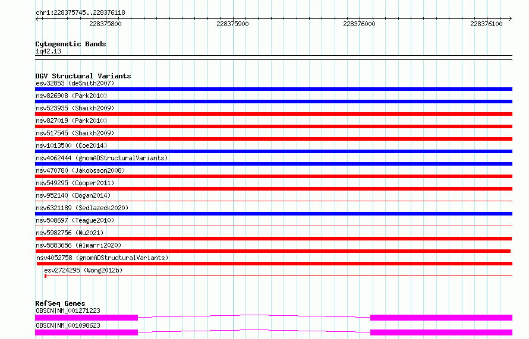The height and width of the screenshot is (339, 529).
Task: Click the red bar of nsv549295
Action: pyautogui.click(x=273, y=189)
